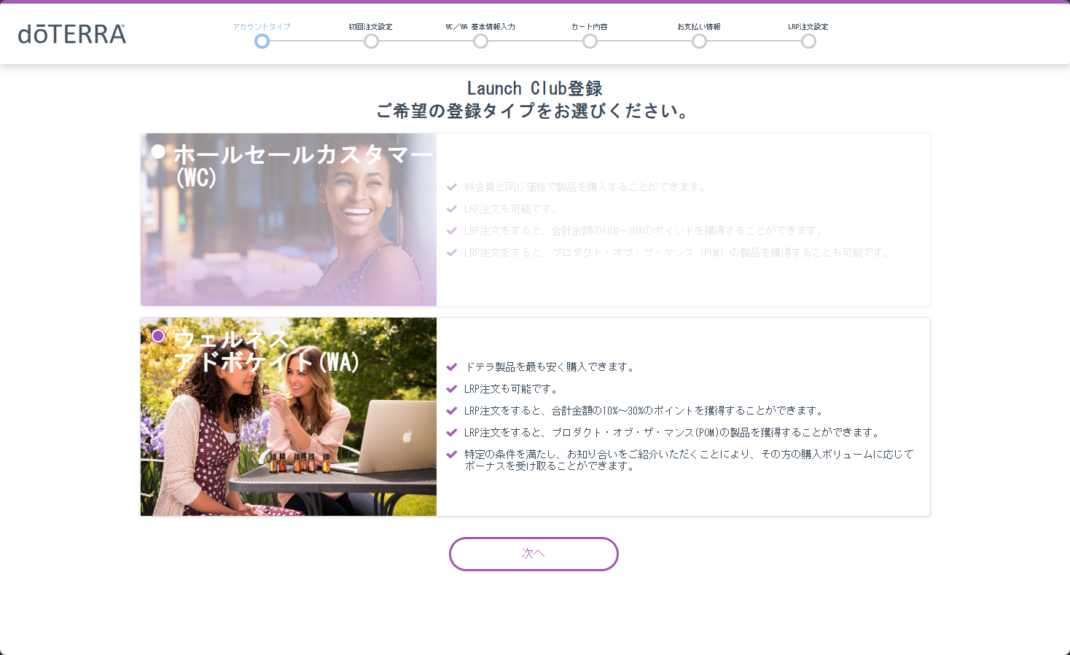The height and width of the screenshot is (655, 1070).
Task: Click the カート内容 step label
Action: 590,27
